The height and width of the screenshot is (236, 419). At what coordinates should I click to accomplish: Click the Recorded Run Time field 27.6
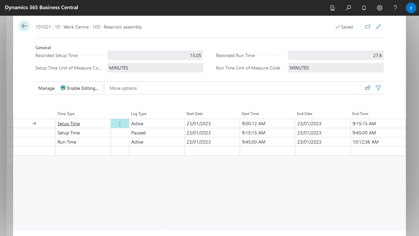tap(336, 55)
